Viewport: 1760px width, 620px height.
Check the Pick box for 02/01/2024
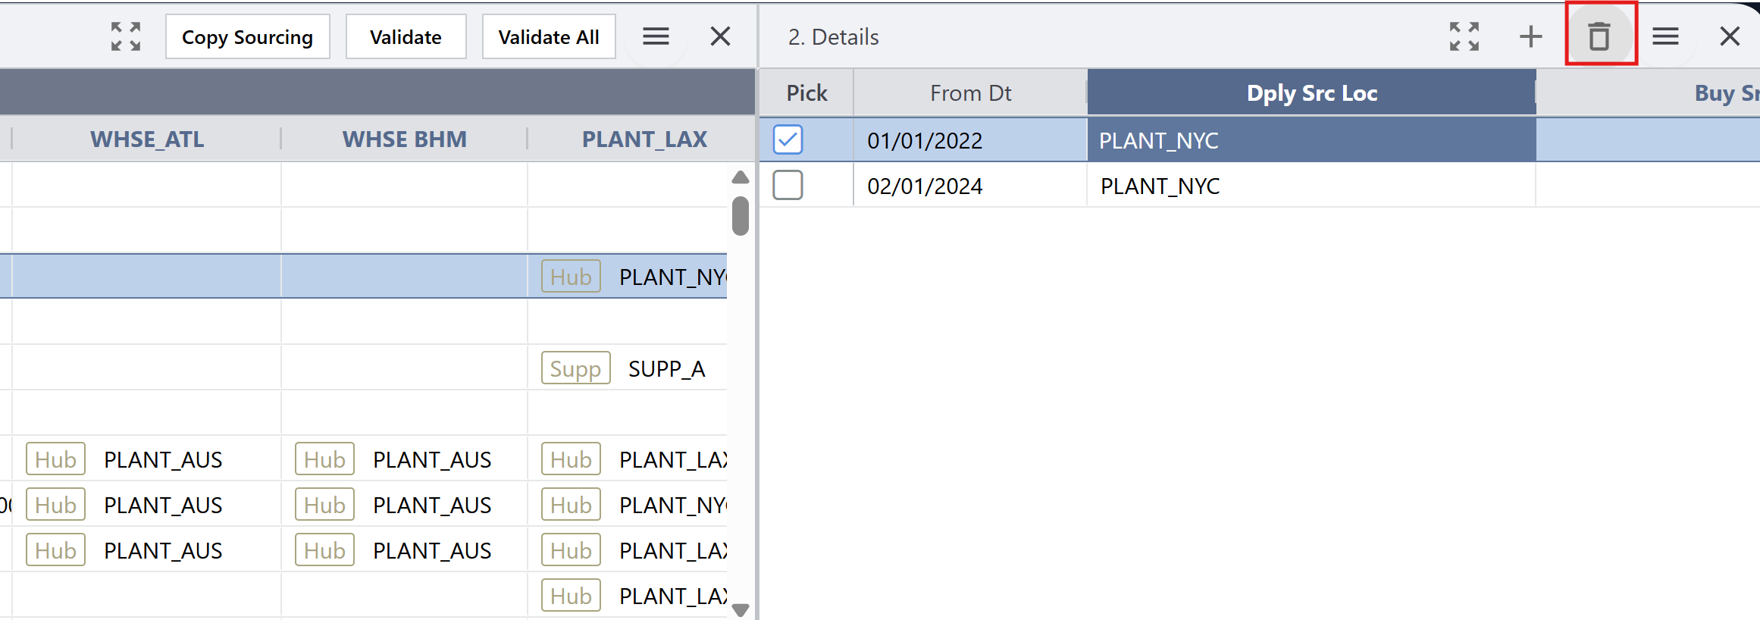788,185
